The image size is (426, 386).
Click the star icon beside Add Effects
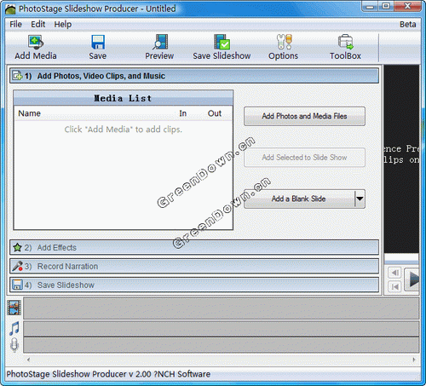[17, 247]
